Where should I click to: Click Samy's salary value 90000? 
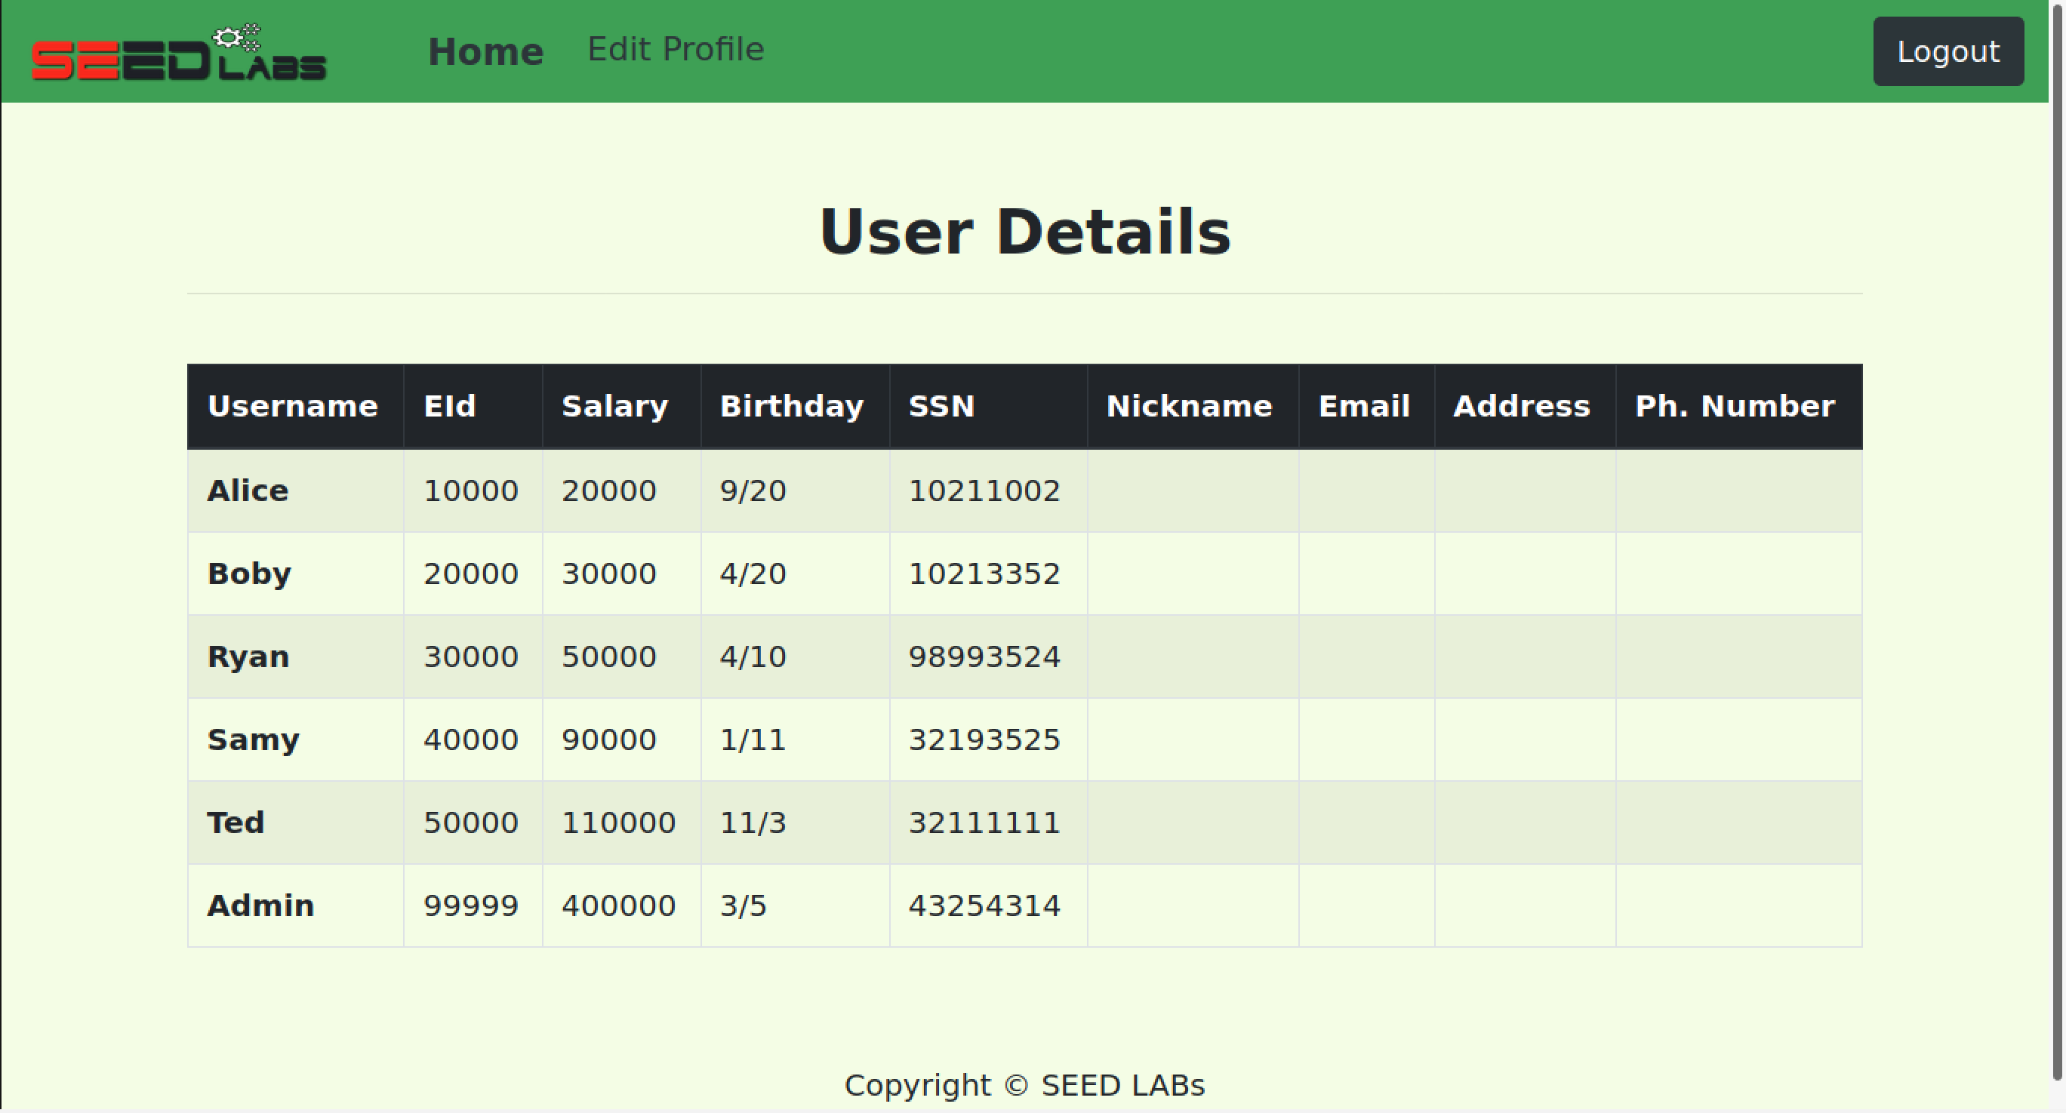[608, 740]
